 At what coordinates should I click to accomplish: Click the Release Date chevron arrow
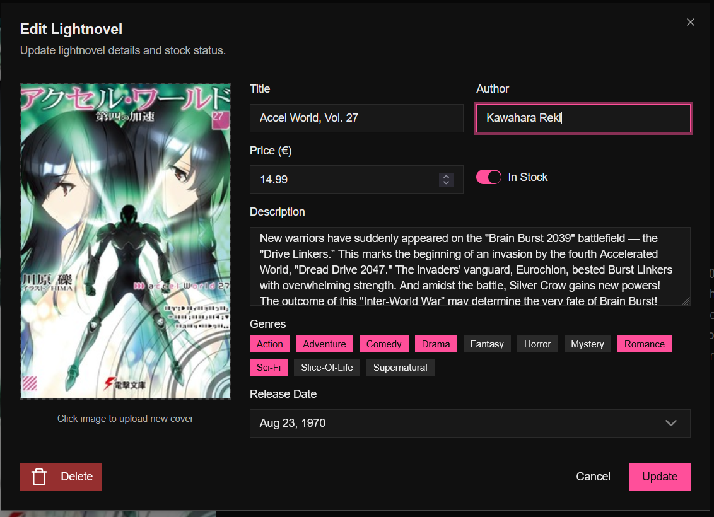pos(671,423)
